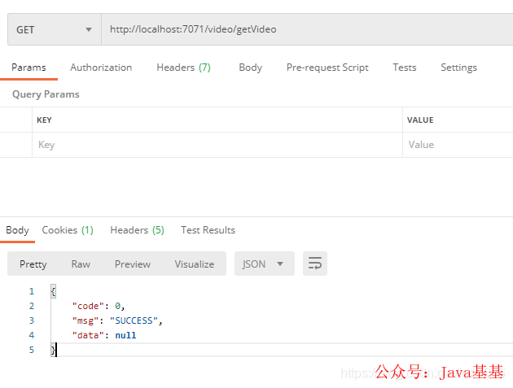Open the Tests tab
The image size is (513, 388).
pos(405,68)
